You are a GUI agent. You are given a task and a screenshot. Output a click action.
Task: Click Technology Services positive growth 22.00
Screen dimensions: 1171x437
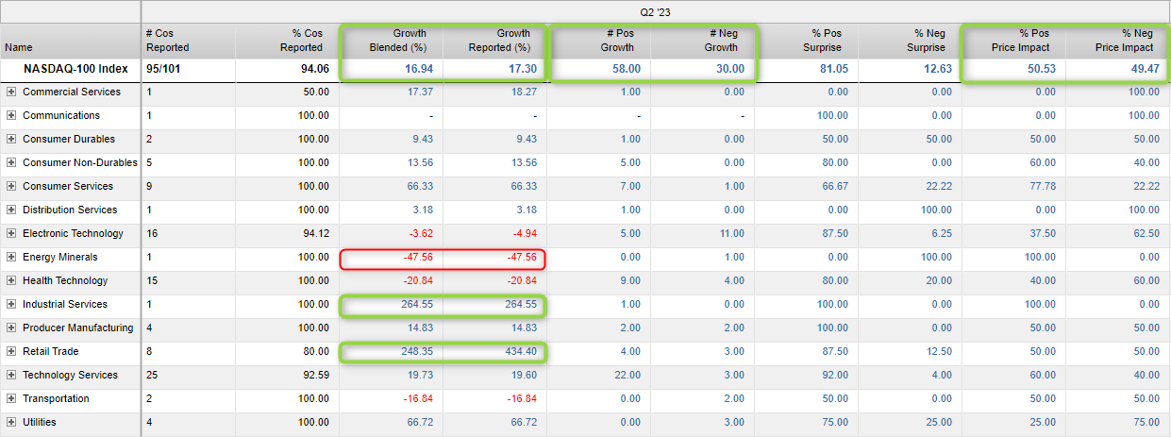pos(627,376)
